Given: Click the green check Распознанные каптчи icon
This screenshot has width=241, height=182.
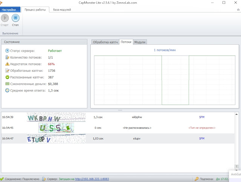Looking at the screenshot, I should click(7, 77).
